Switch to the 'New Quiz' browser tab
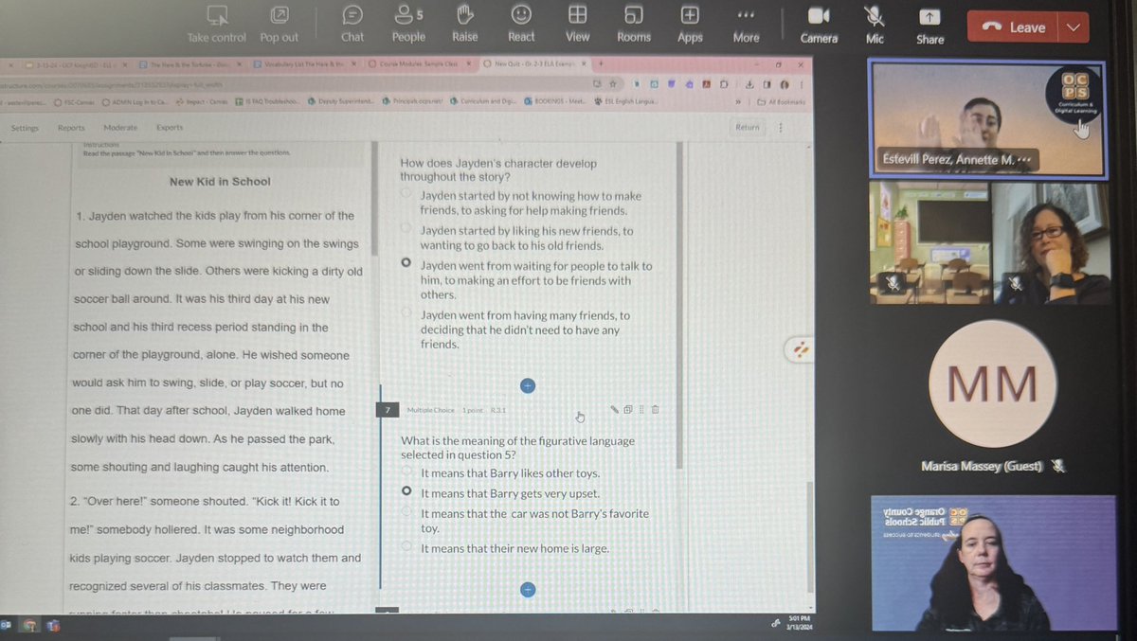 (x=535, y=64)
